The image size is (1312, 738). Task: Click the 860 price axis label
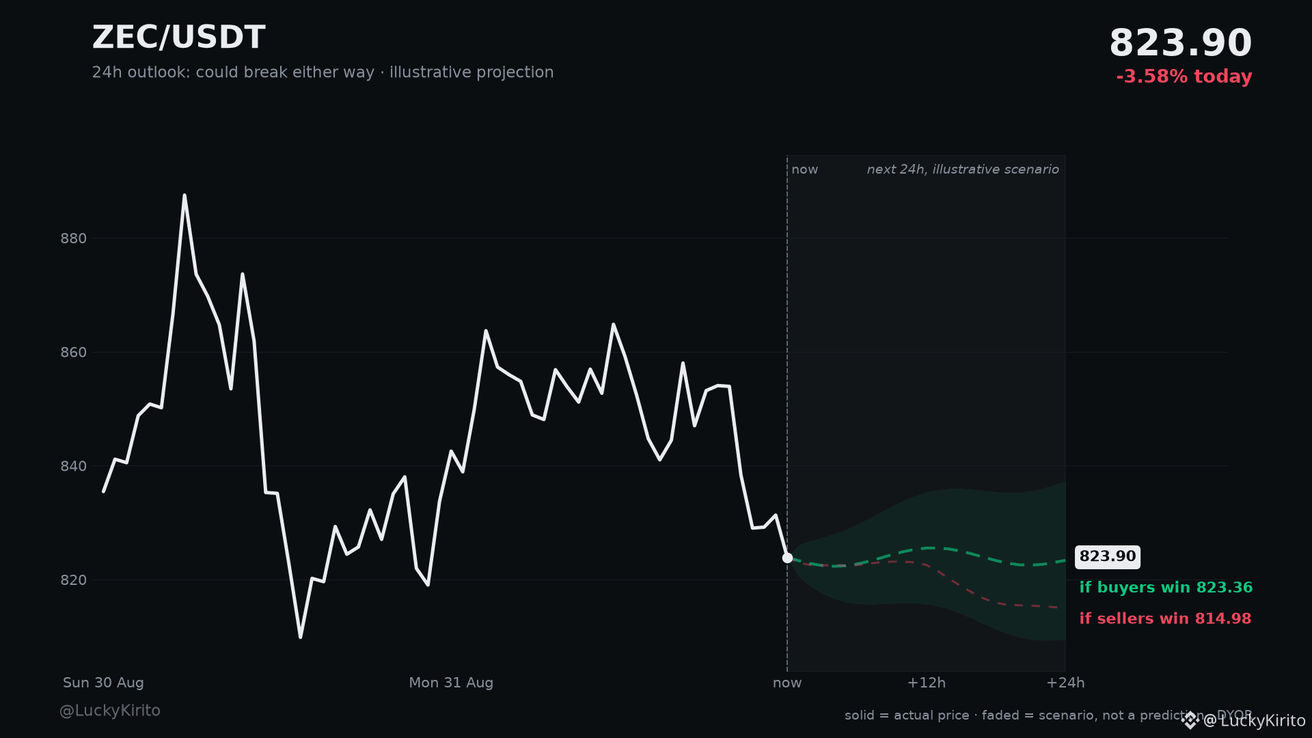click(74, 353)
